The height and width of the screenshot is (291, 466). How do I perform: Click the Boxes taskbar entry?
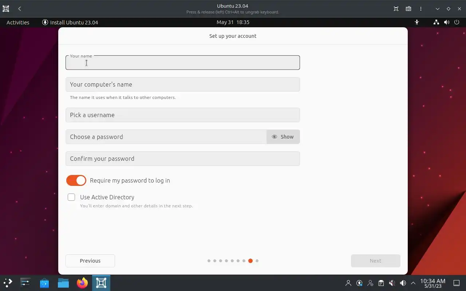coord(101,283)
